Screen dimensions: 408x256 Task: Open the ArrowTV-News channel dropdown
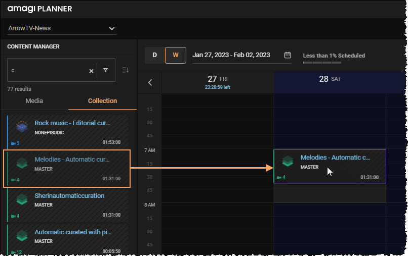pos(61,28)
